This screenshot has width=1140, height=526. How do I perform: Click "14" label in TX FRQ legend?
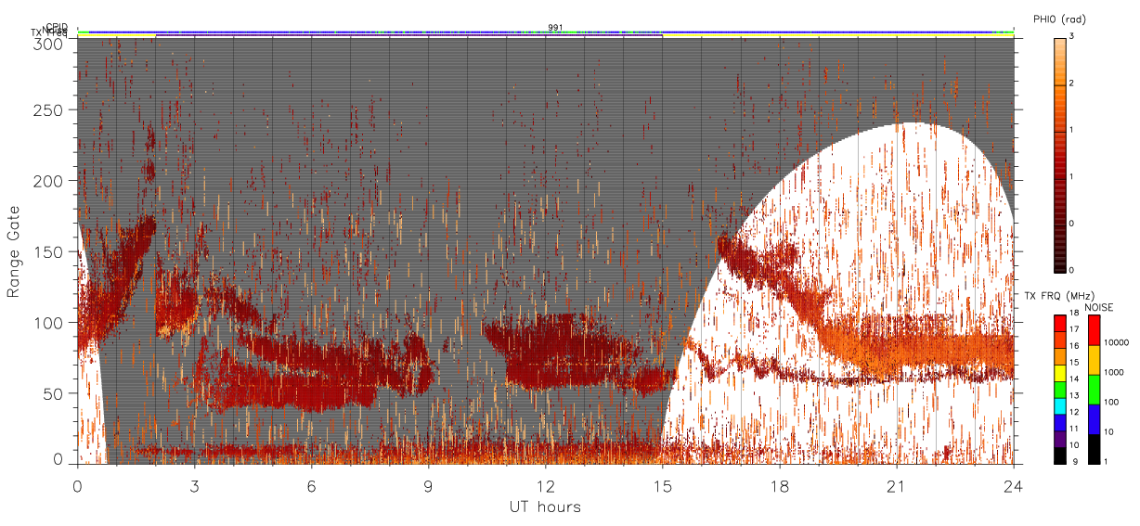point(1074,378)
